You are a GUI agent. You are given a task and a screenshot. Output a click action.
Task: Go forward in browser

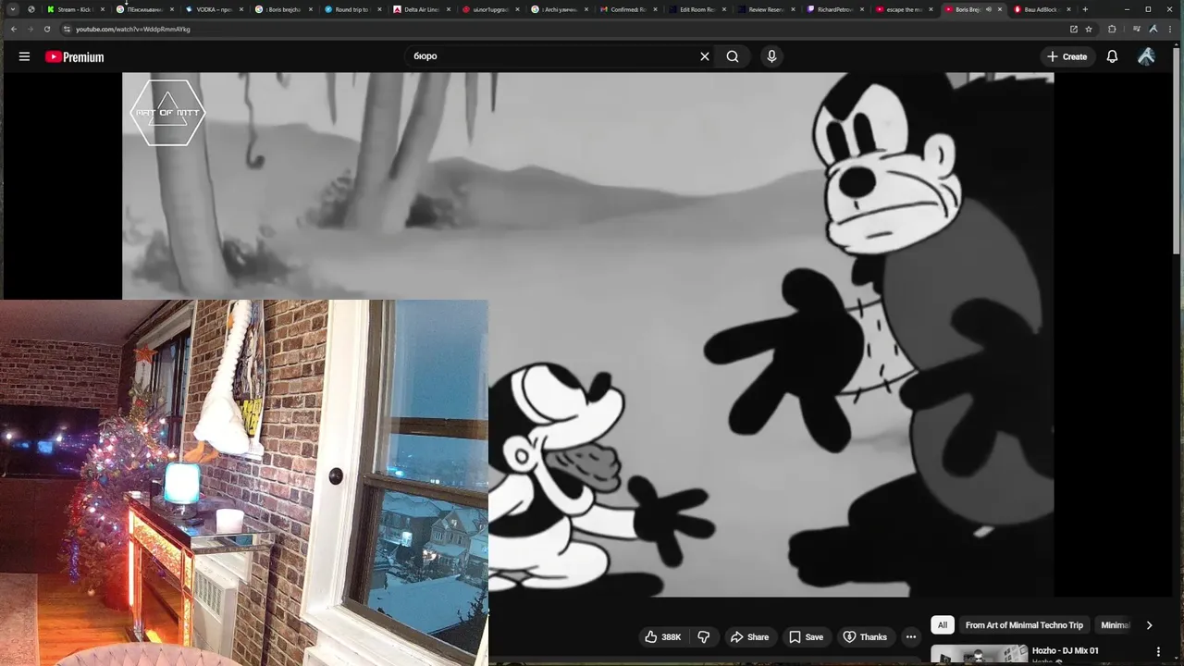tap(30, 29)
